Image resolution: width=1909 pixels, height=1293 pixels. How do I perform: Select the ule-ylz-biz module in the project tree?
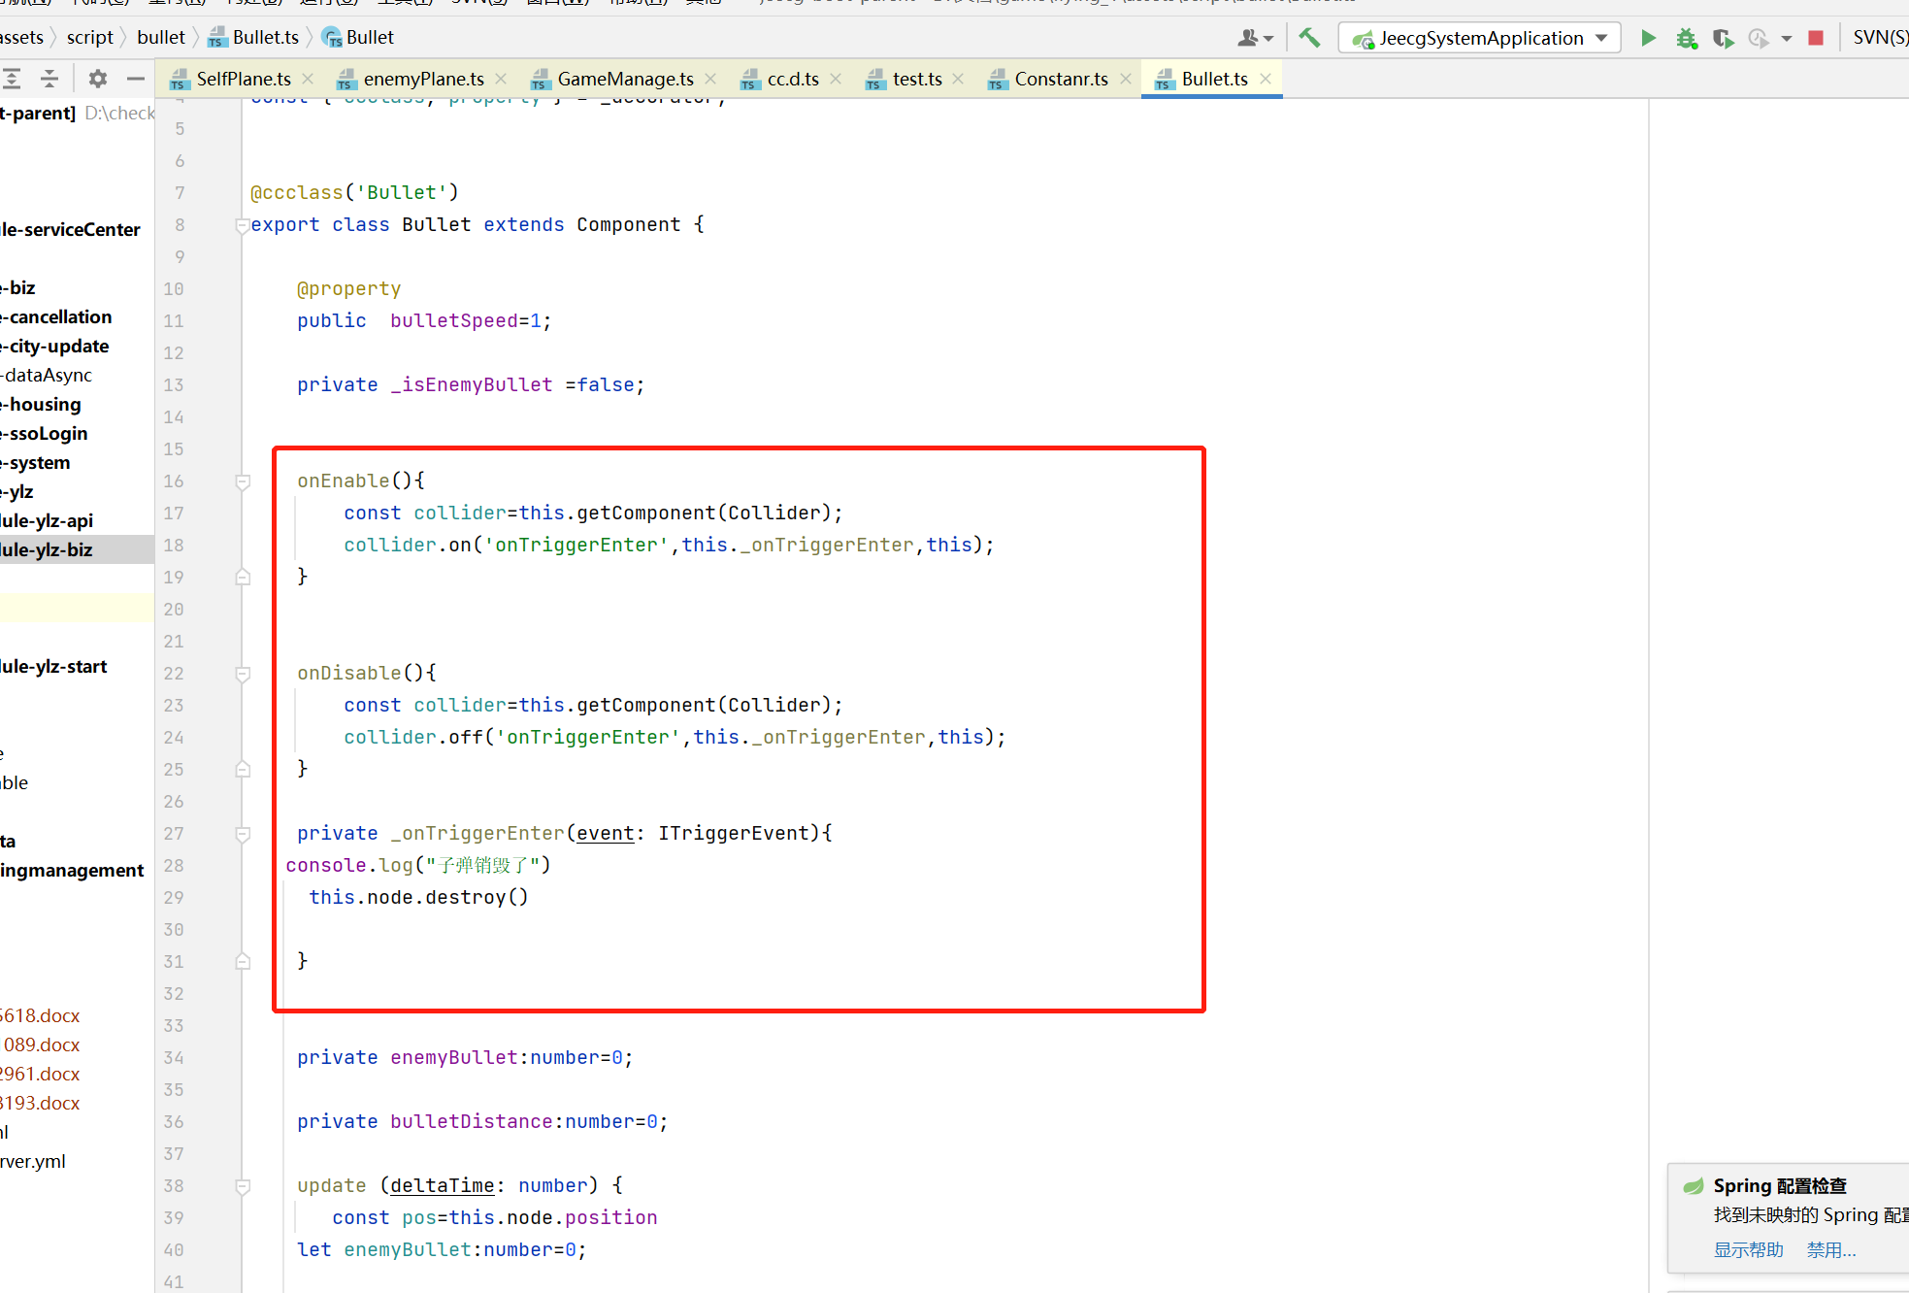47,549
